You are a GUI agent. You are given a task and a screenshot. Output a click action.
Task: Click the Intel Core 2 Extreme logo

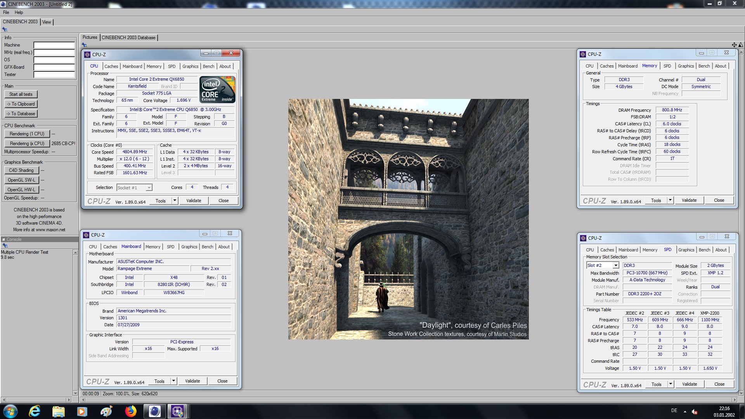217,90
